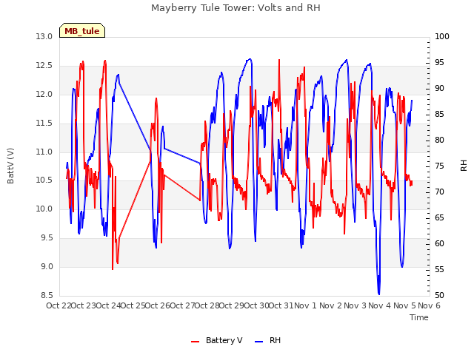474x355 pixels.
Task: Select the 12.0 left axis tick
Action: click(44, 94)
